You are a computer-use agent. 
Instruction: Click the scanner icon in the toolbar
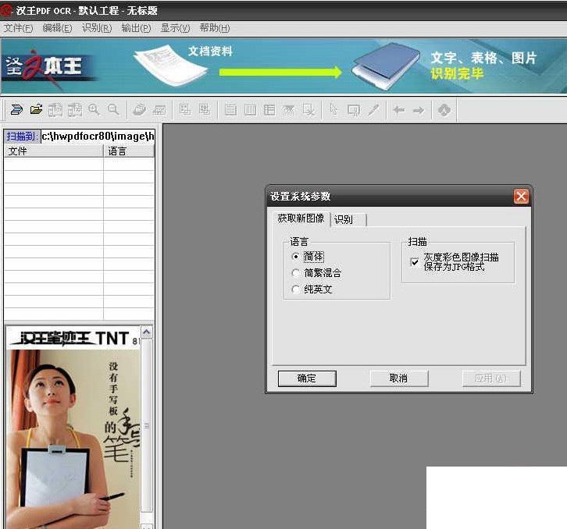[16, 109]
